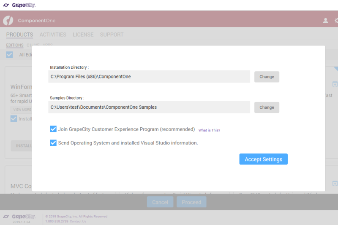Toggle the WinForms Install checkbox
This screenshot has width=338, height=225.
[x=14, y=119]
